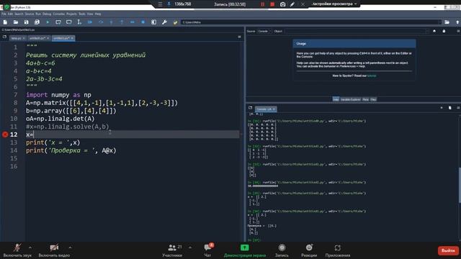Expand audio options arrow in Zoom
This screenshot has width=461, height=259.
coord(30,247)
